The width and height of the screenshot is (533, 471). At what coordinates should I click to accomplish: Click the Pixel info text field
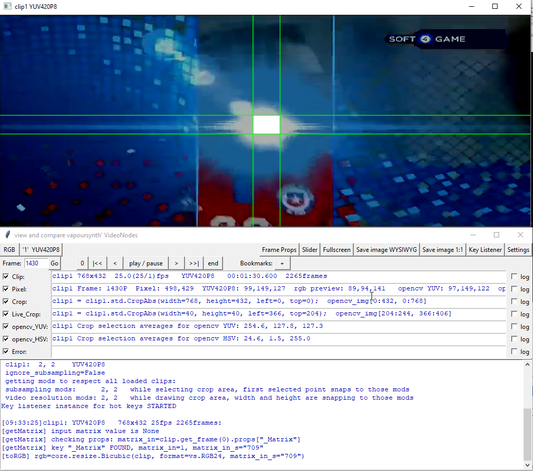coord(278,289)
